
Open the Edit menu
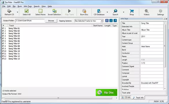pos(9,6)
